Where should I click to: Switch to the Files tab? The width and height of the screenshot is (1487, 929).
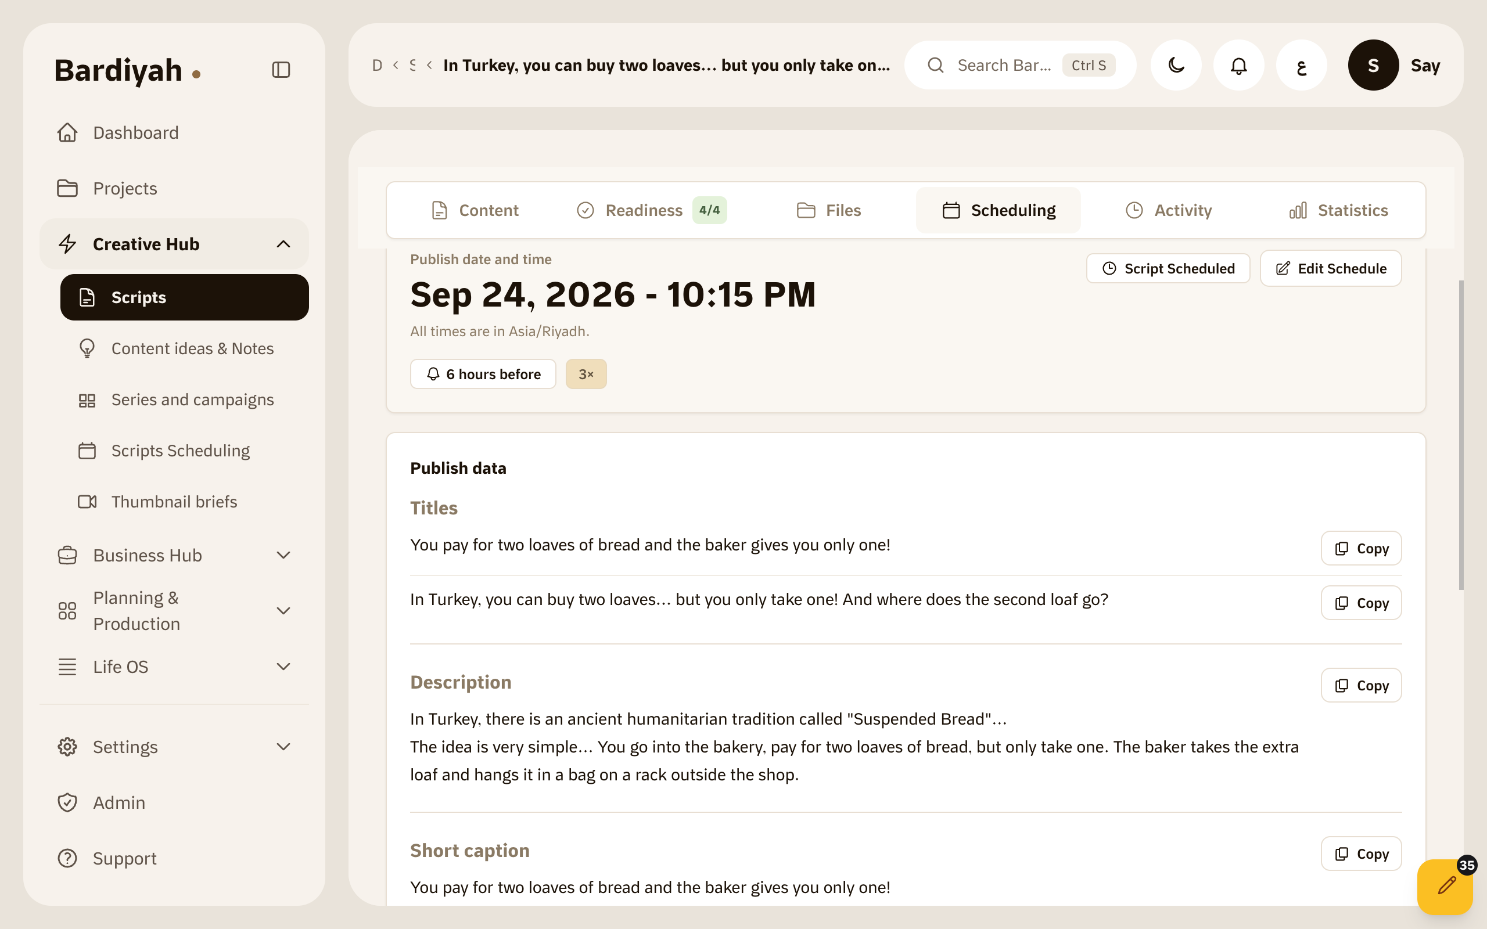click(829, 210)
